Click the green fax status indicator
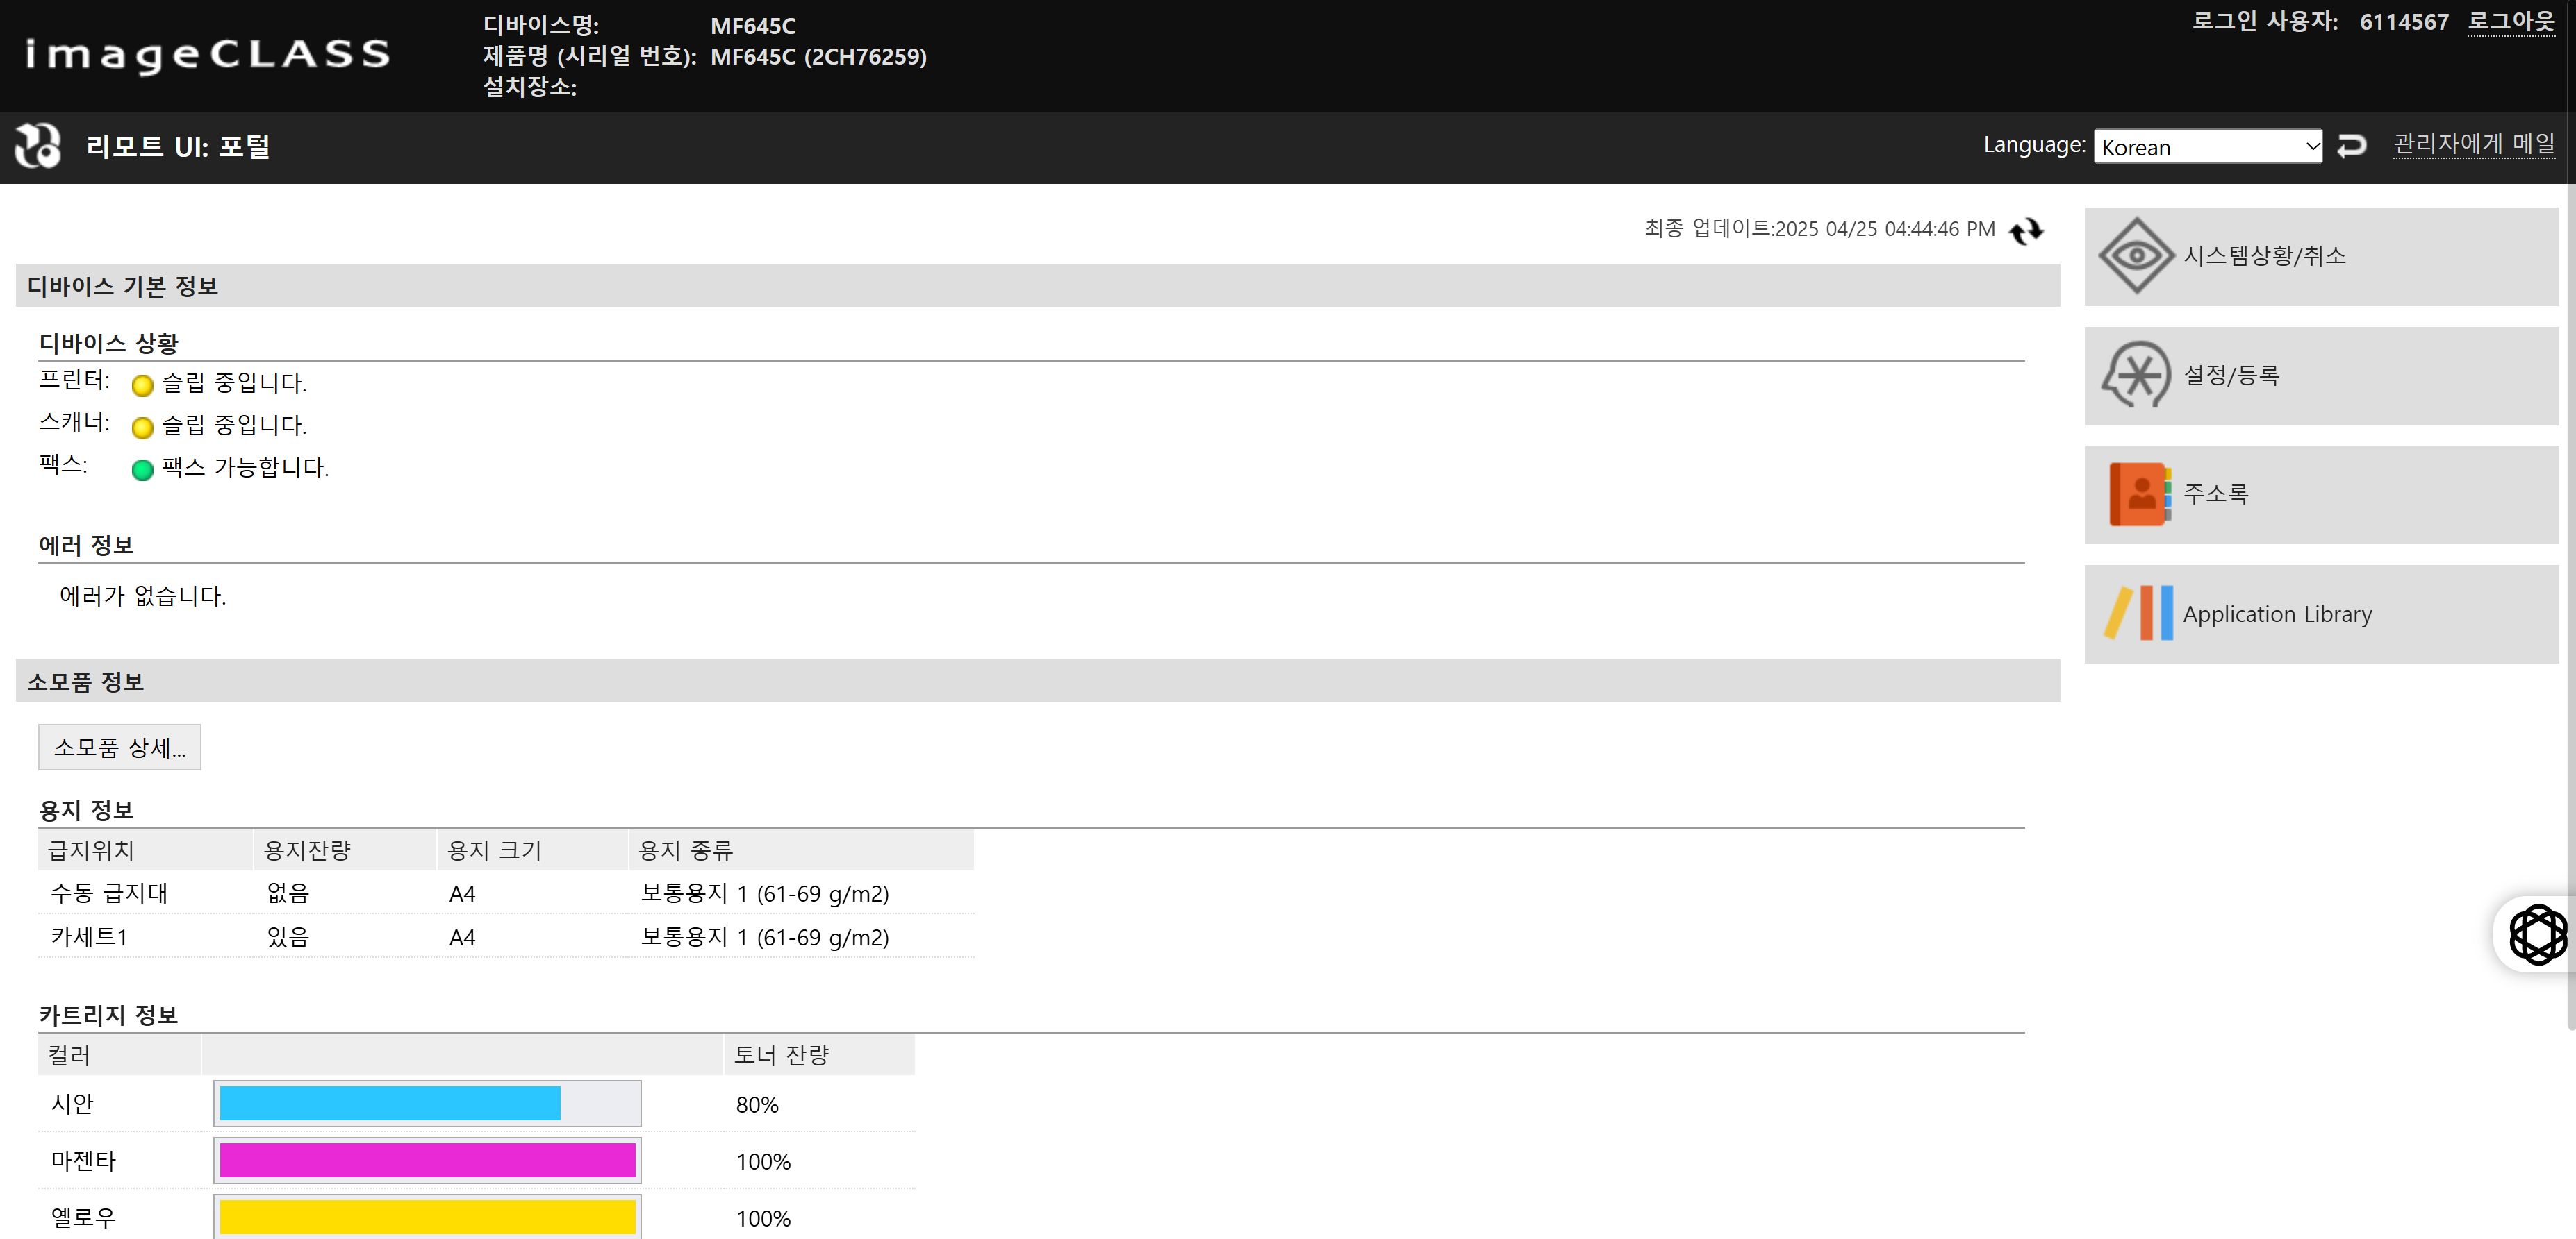2576x1239 pixels. [x=143, y=470]
